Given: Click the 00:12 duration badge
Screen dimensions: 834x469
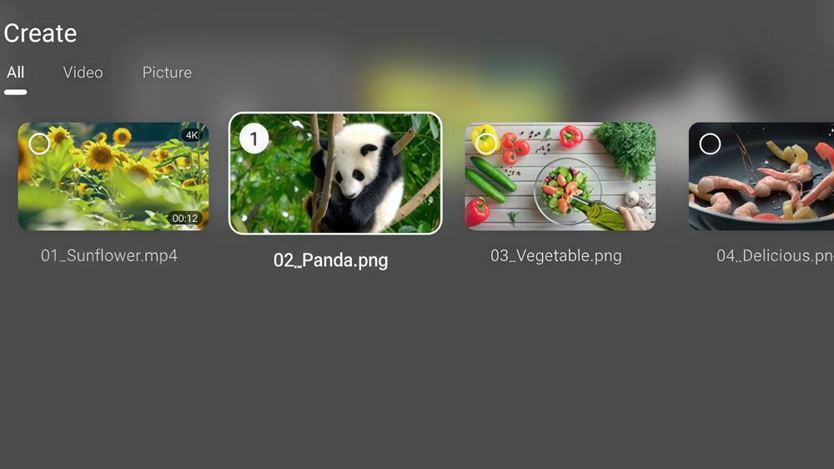Looking at the screenshot, I should (184, 219).
